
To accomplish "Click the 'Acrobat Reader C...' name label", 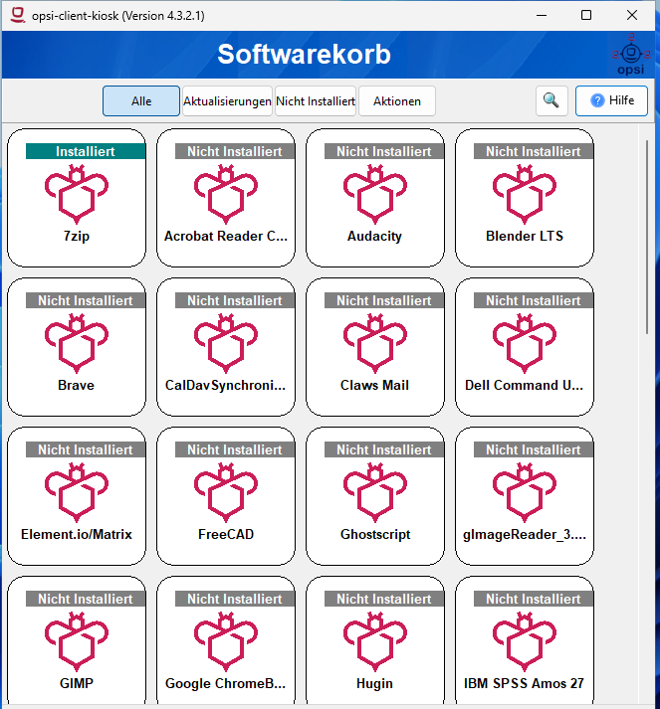I will (225, 236).
